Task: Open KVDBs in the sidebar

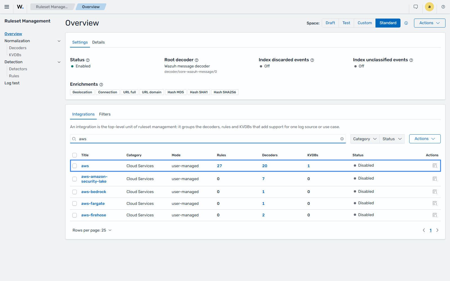Action: click(15, 55)
